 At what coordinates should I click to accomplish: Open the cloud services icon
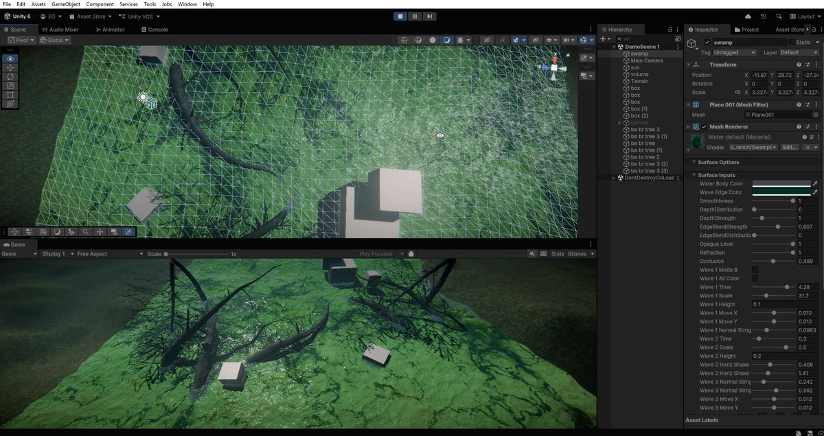click(x=748, y=16)
